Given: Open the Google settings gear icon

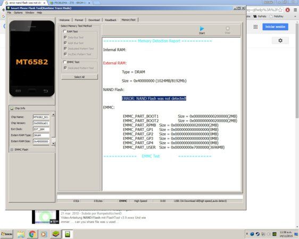Looking at the screenshot, I should 280,40.
